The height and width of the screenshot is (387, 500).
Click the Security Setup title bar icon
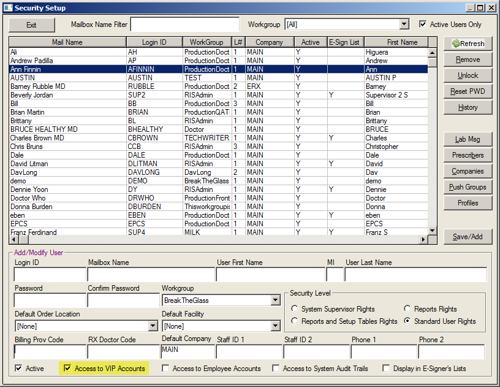coord(8,8)
